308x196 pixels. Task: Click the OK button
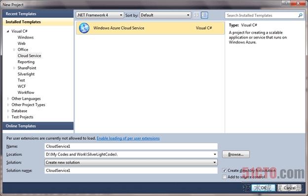coord(263,188)
